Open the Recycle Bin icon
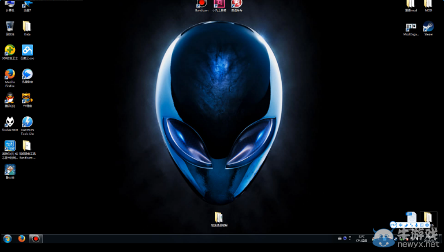 click(10, 28)
